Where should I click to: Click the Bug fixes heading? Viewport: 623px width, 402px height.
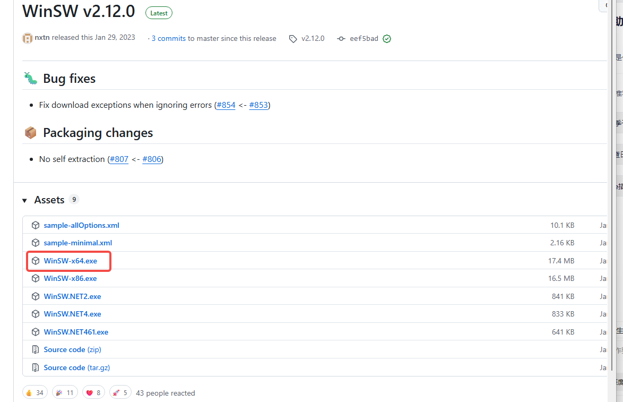pos(69,79)
